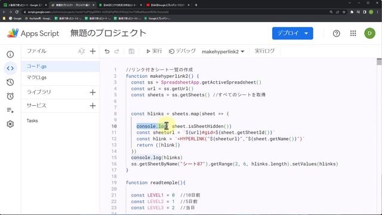The width and height of the screenshot is (382, 215).
Task: Redo the last edit
Action: point(117,51)
